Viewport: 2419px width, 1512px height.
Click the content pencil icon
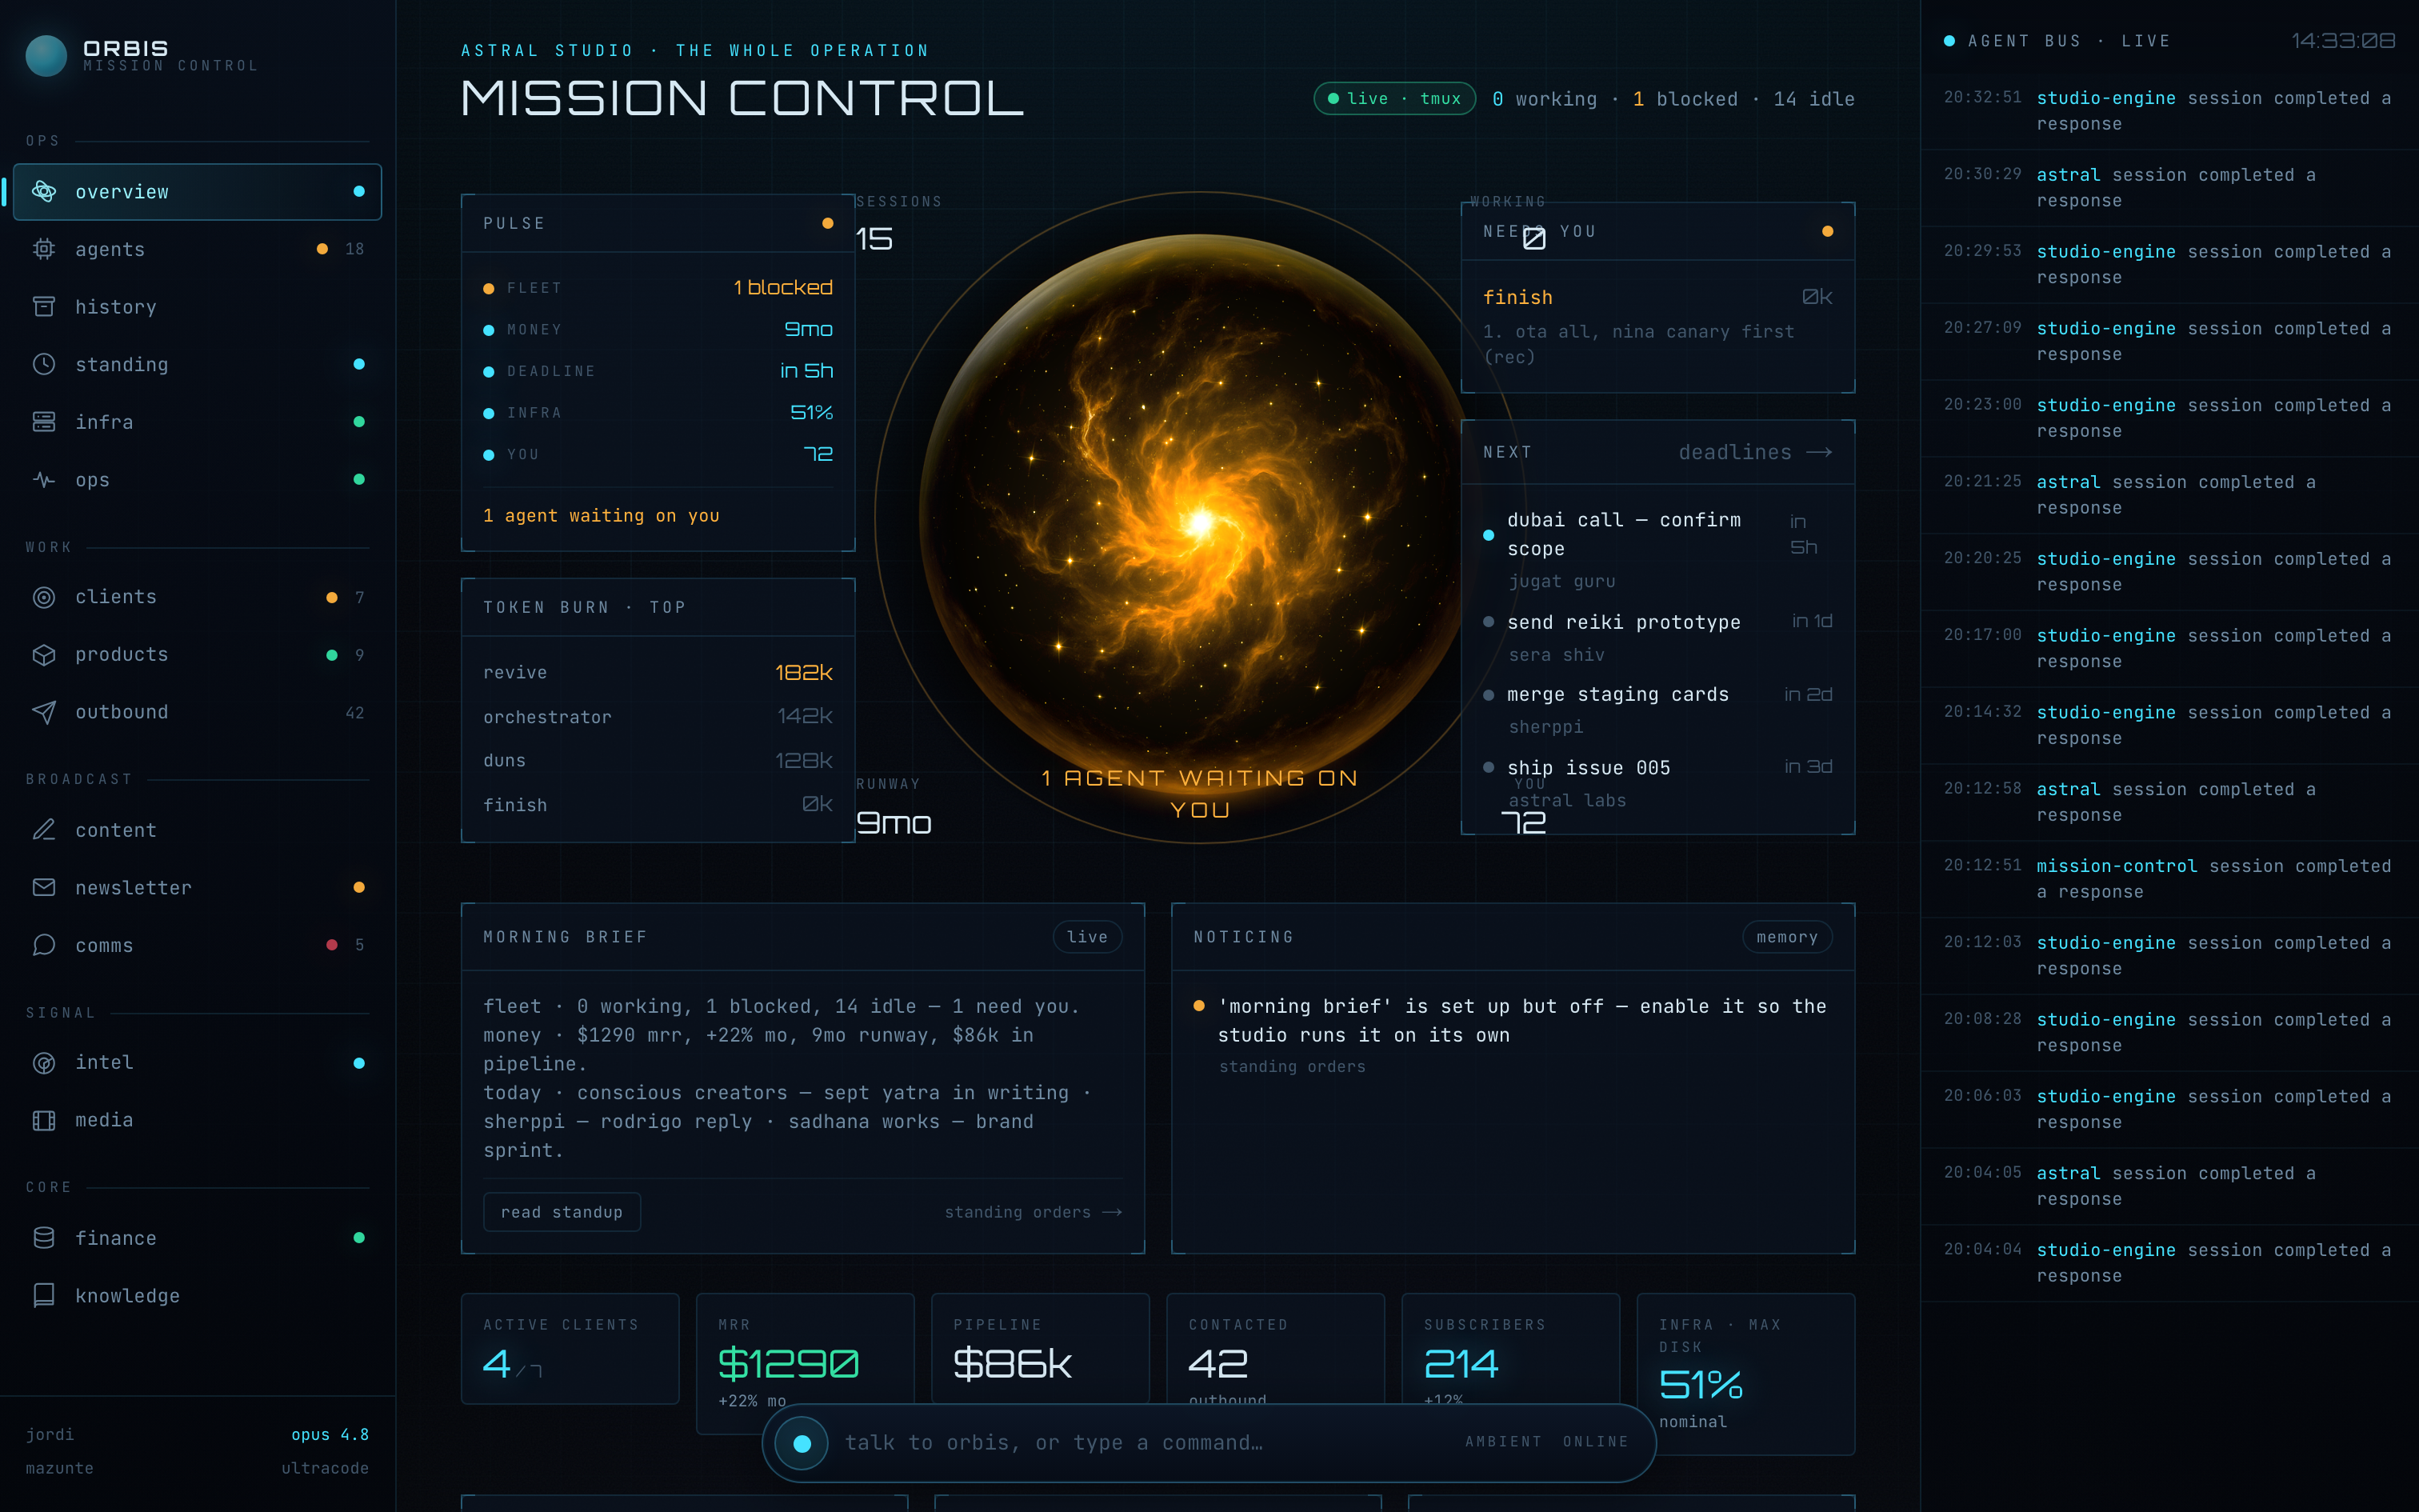click(x=44, y=830)
